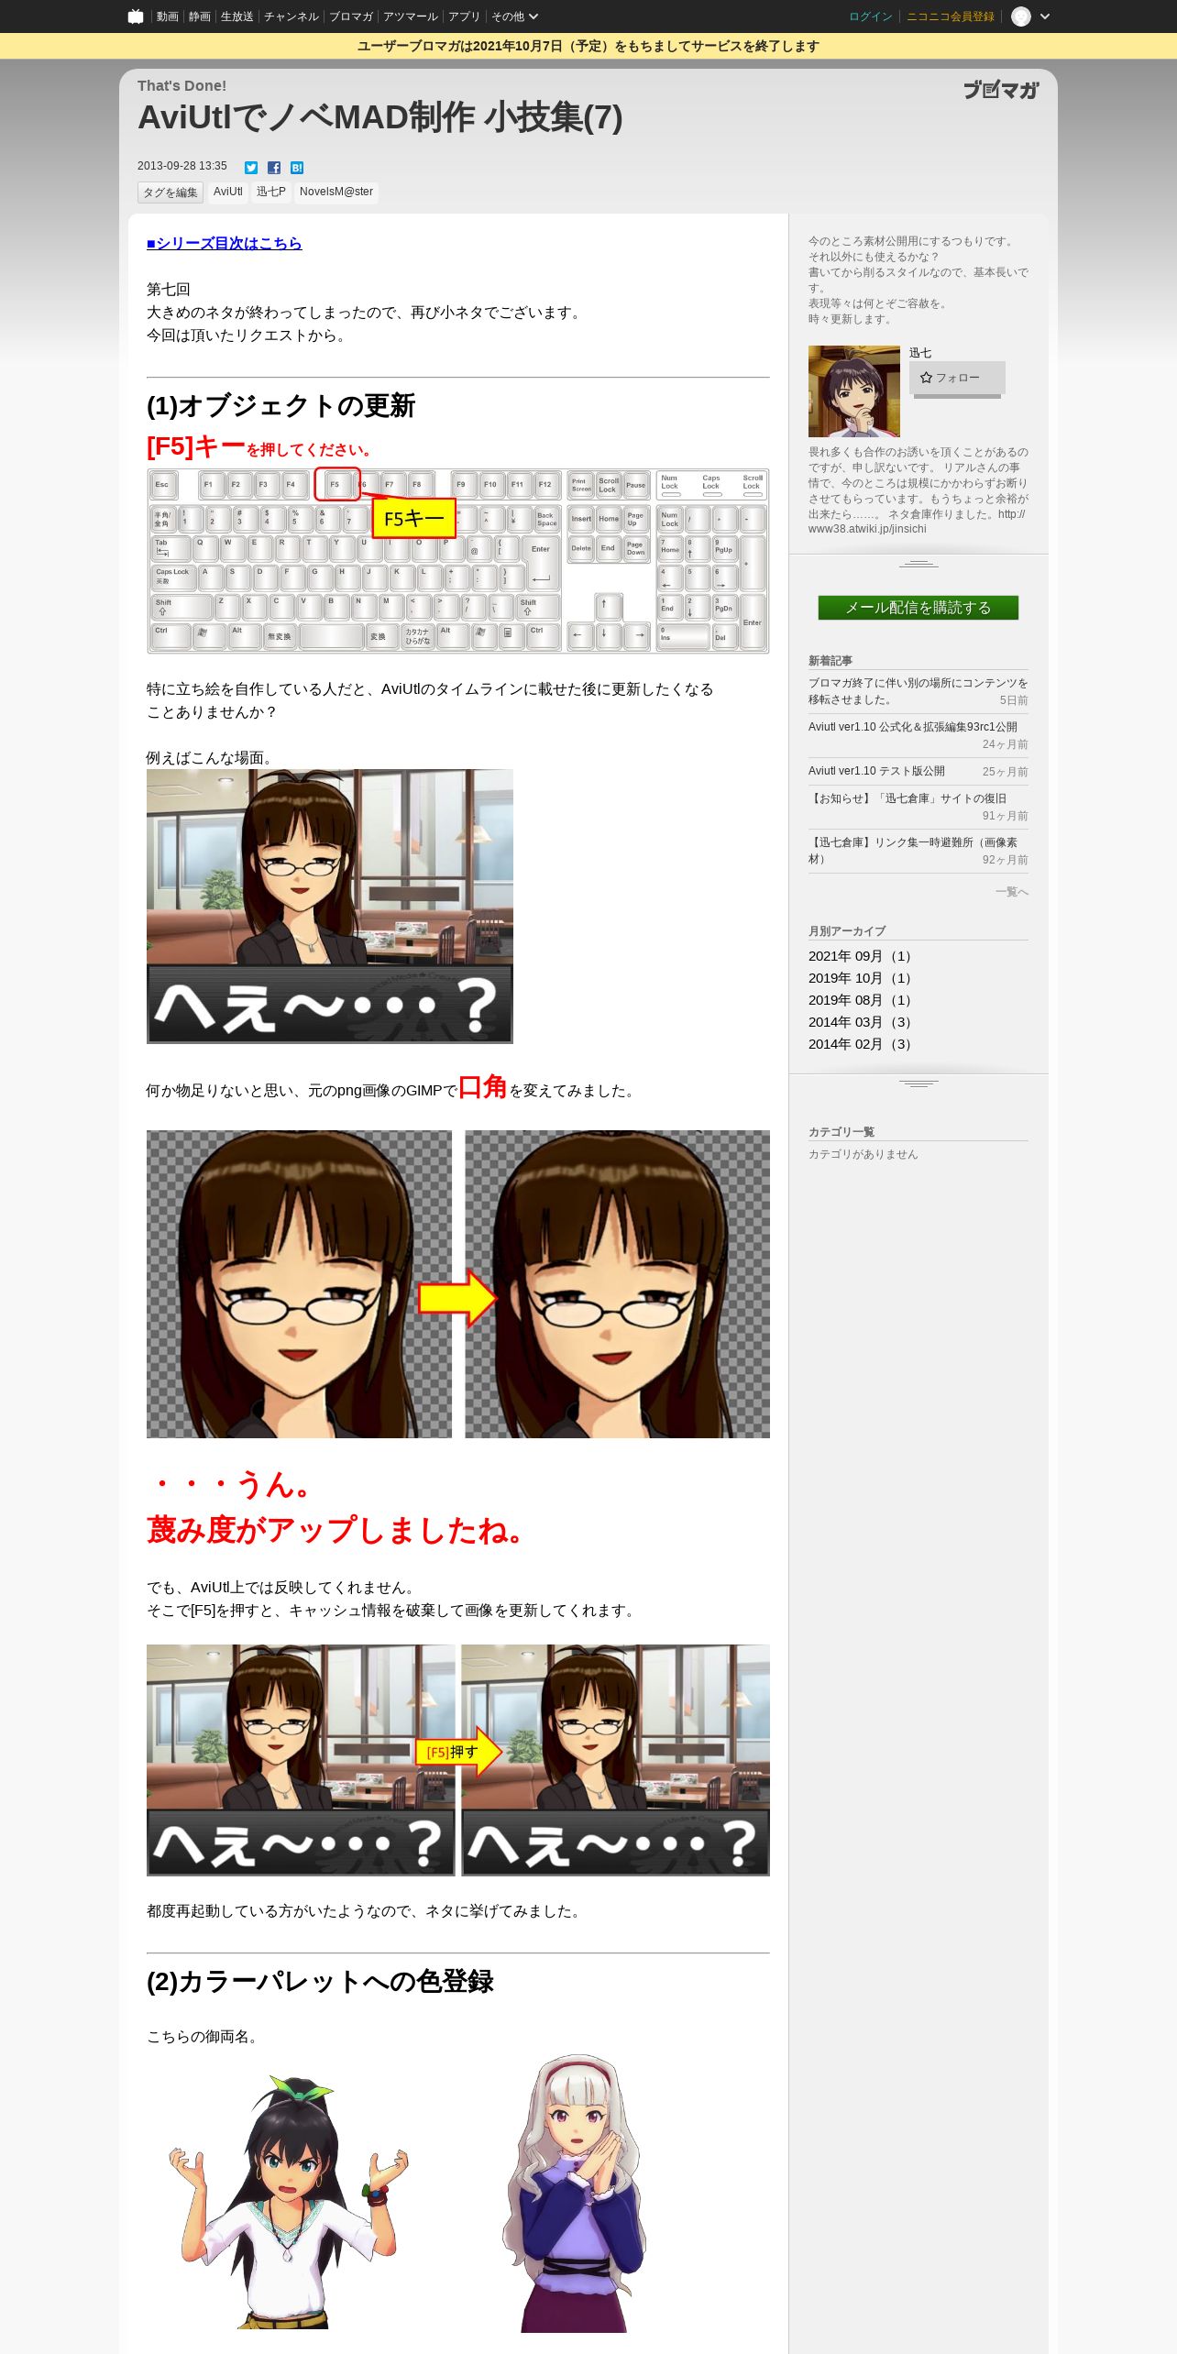
Task: Click the GIMP mouth comparison image
Action: tap(458, 1283)
